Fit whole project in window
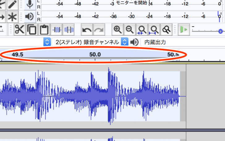 [x=154, y=30]
